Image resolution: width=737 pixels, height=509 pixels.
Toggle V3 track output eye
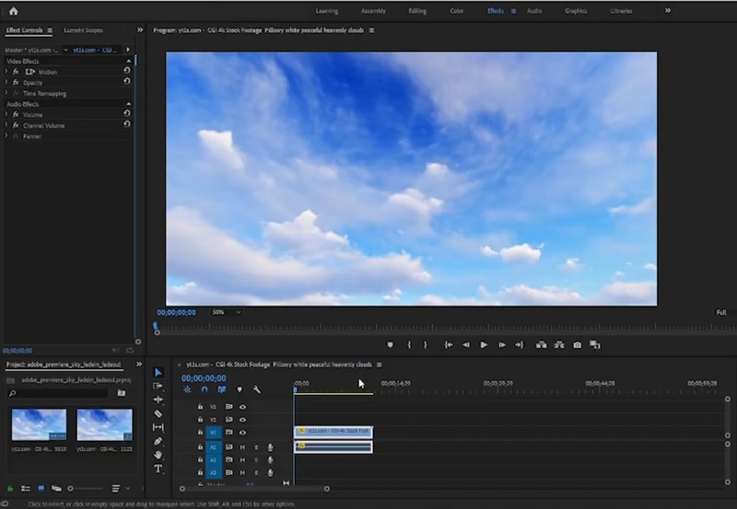242,407
